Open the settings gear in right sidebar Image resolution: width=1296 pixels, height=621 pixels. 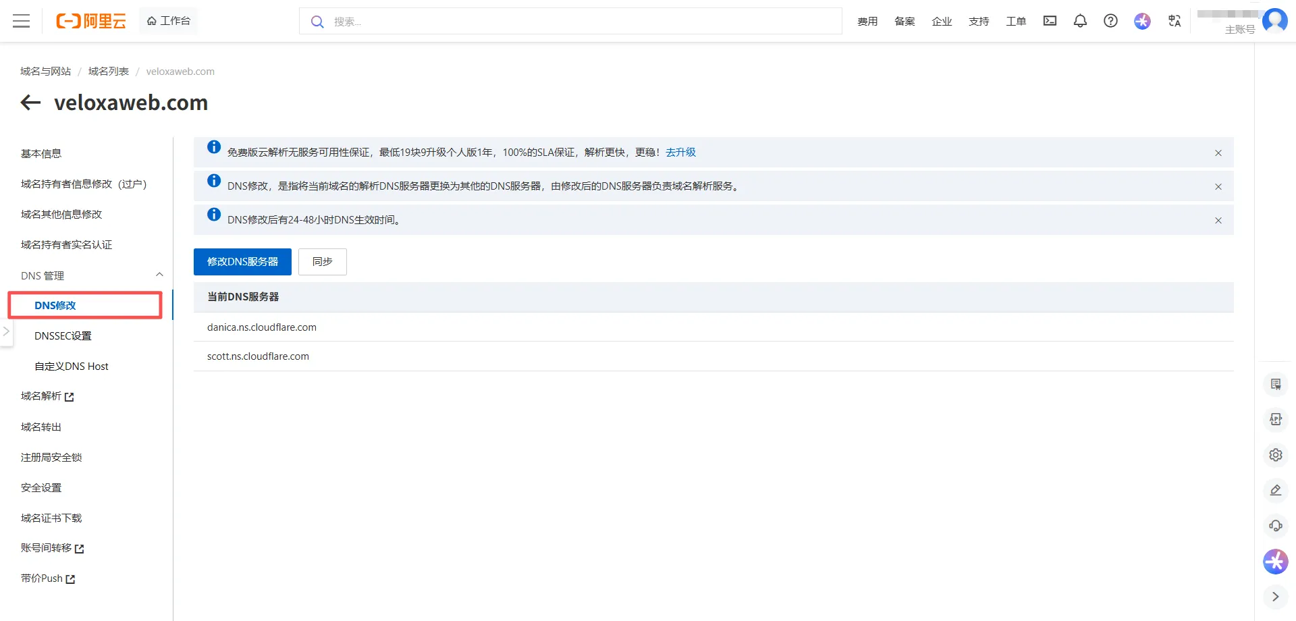pos(1275,455)
